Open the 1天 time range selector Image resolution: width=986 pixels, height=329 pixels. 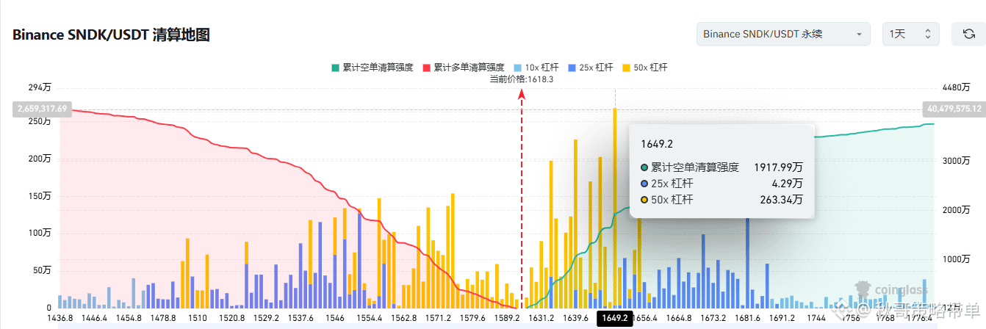(910, 34)
